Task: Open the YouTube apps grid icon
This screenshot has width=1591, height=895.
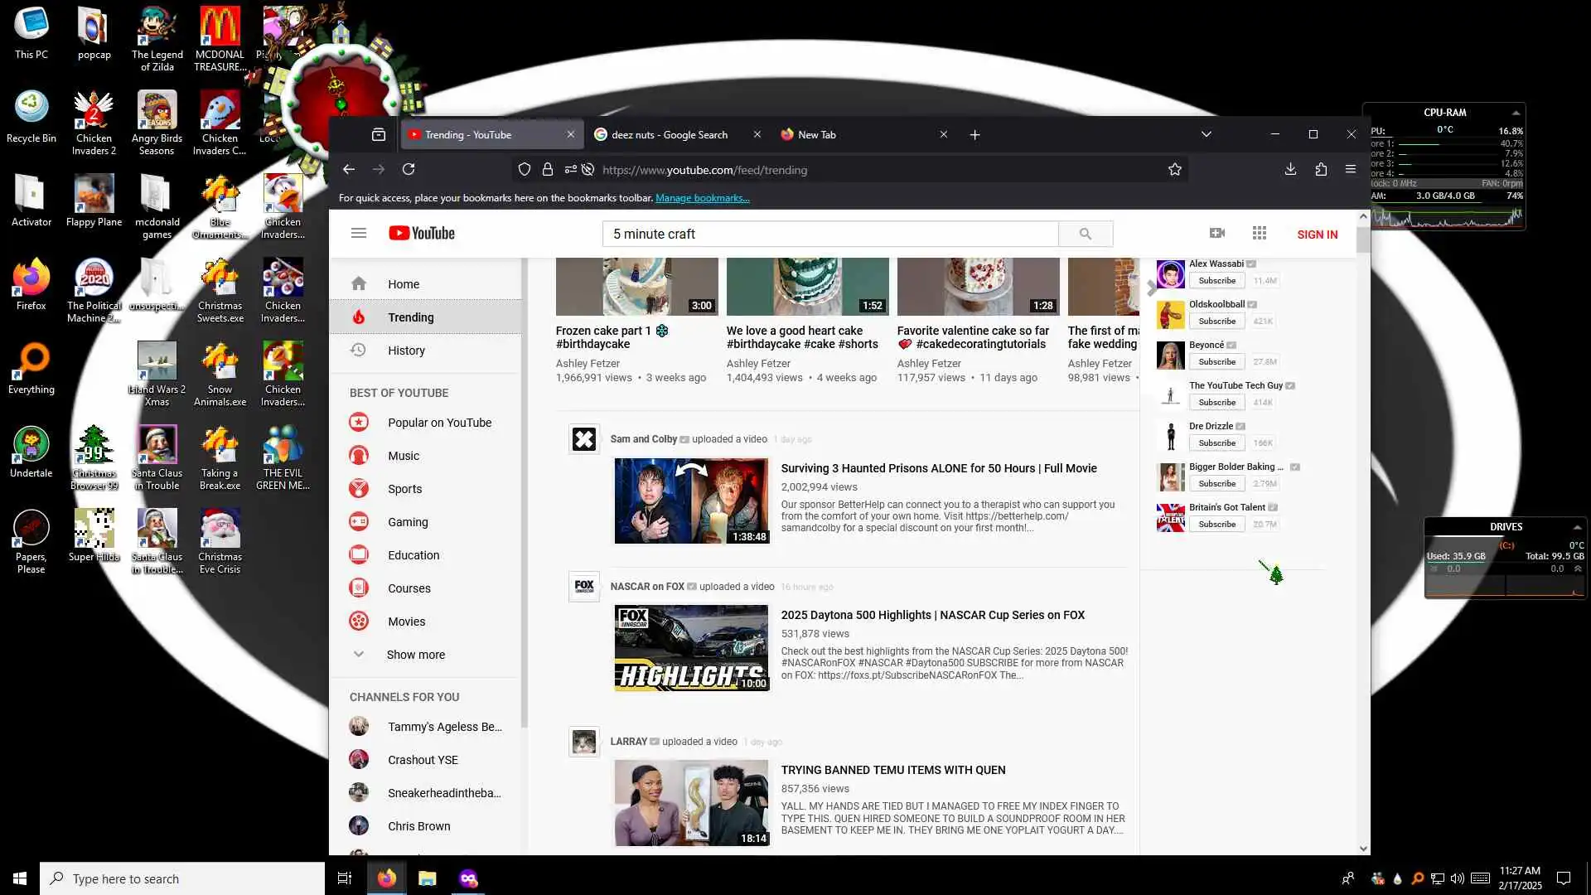Action: point(1259,234)
